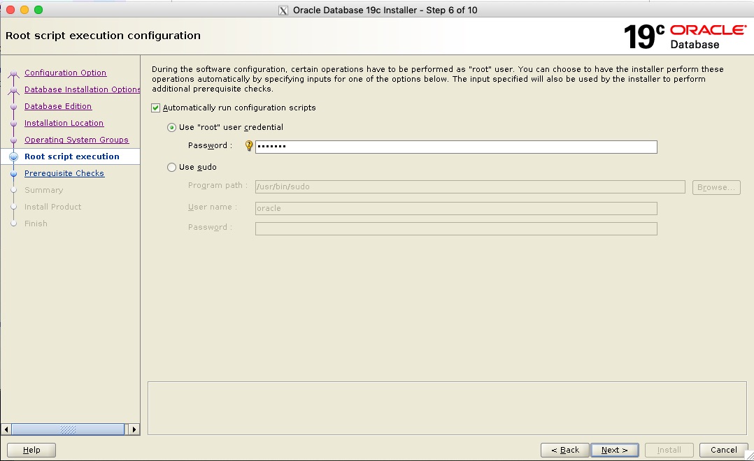Uncheck Automatically run configuration scripts
Image resolution: width=754 pixels, height=461 pixels.
click(x=155, y=108)
